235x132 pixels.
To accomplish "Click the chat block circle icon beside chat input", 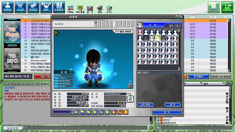I will (x=151, y=128).
